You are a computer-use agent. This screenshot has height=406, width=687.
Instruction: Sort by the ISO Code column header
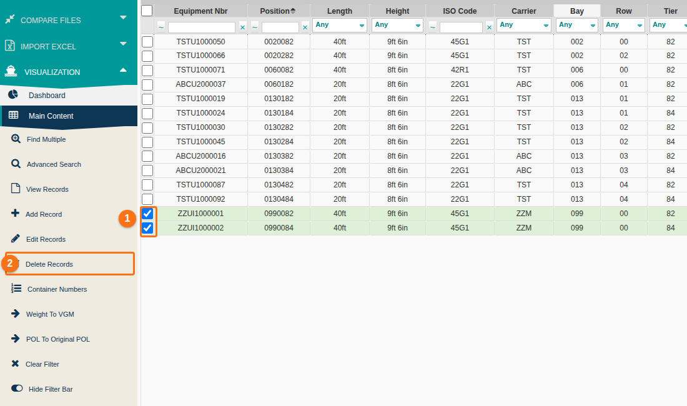tap(460, 11)
